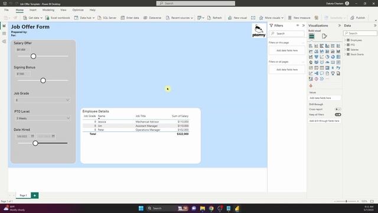Pick the Table visual
Screen dimensions: 378x213
pos(322,68)
